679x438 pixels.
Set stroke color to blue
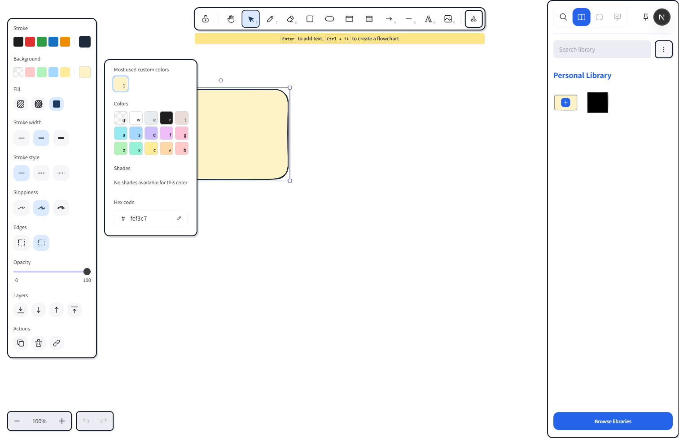click(x=53, y=42)
